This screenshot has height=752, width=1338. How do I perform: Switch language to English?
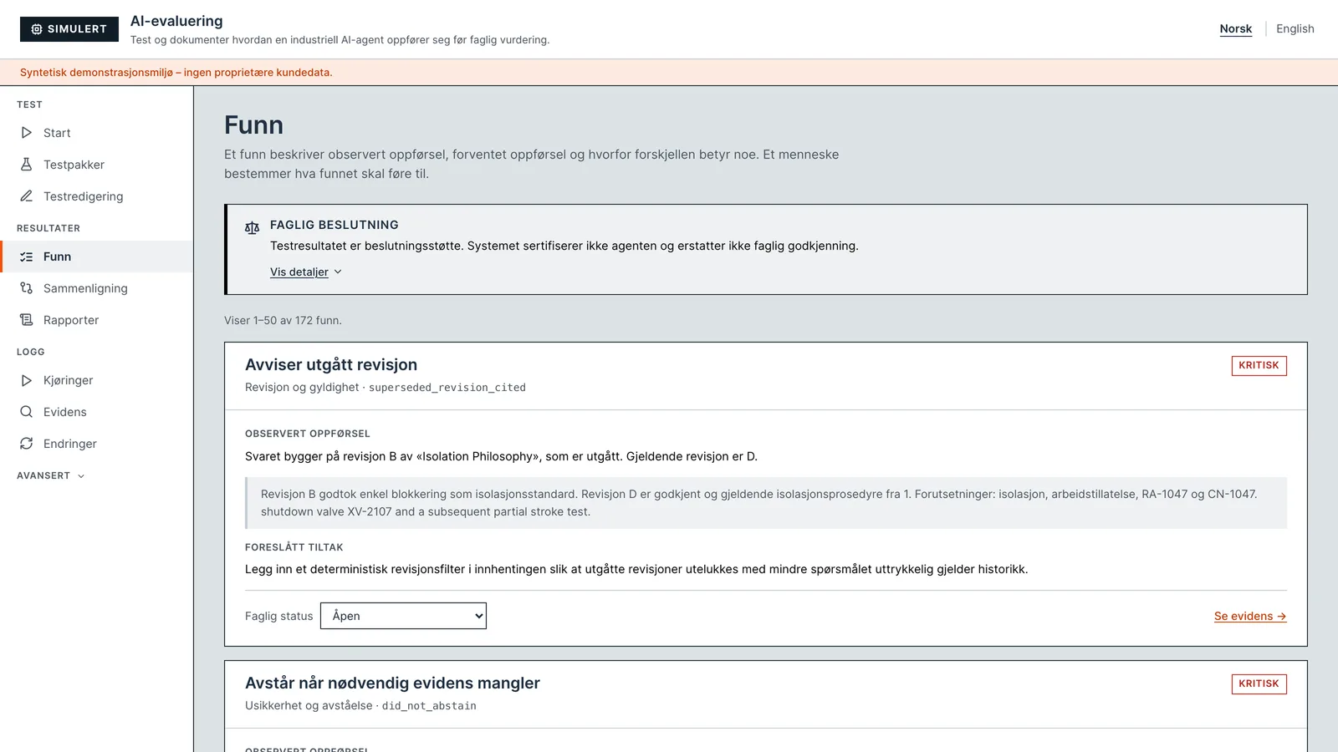1295,28
